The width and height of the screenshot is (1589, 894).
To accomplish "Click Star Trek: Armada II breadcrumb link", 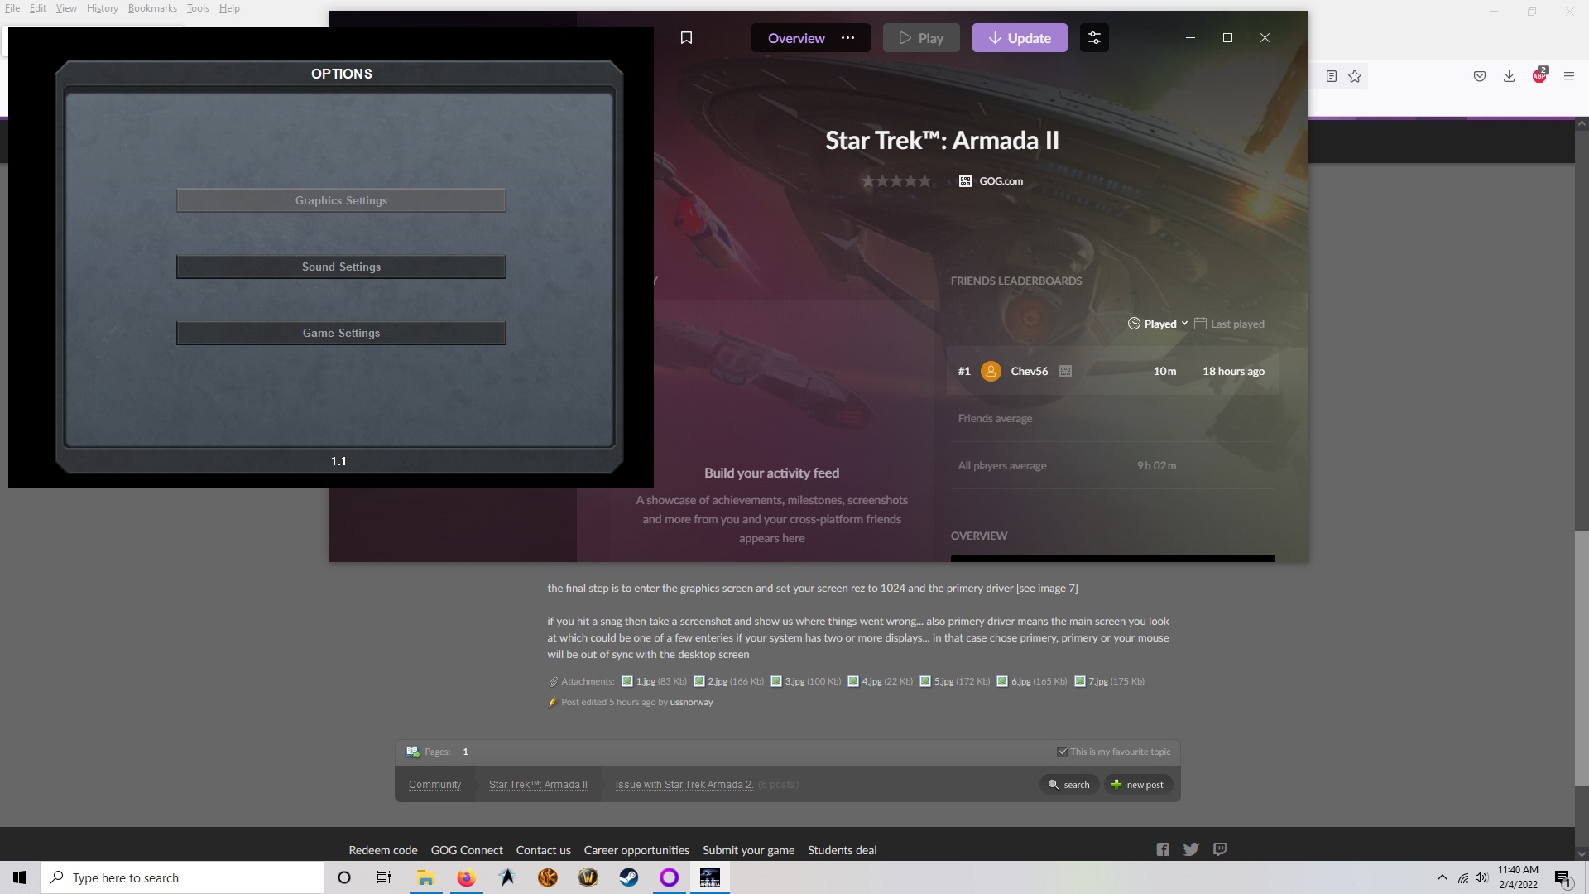I will [x=538, y=785].
